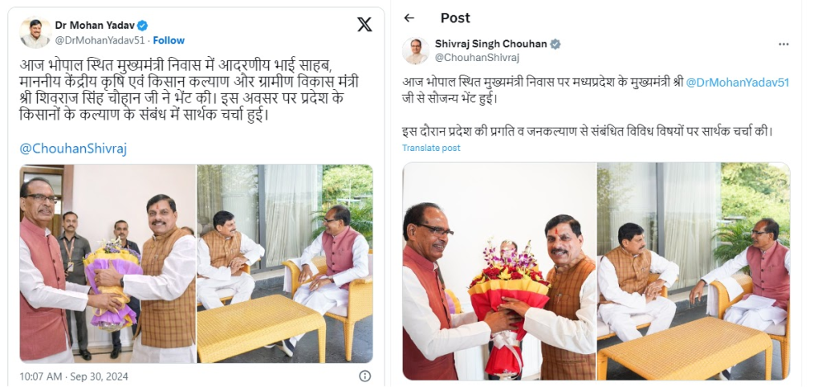This screenshot has width=822, height=387.
Task: Open the @DrMohanYadav51 mention in Shivraj's post
Action: pos(738,83)
